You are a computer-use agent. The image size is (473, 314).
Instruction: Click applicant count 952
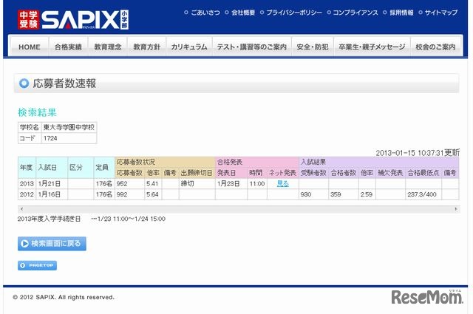pos(122,183)
